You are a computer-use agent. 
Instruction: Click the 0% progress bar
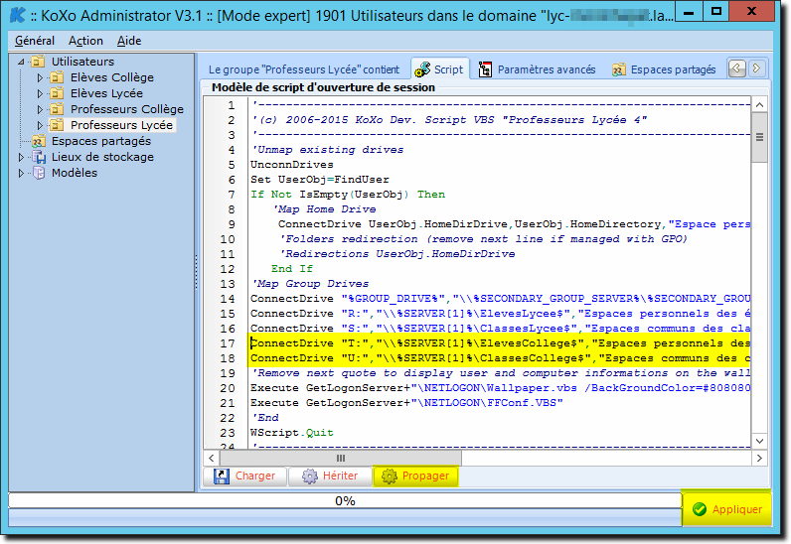tap(345, 500)
